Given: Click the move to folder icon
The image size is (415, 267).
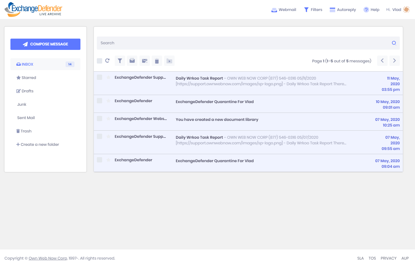Looking at the screenshot, I should (x=169, y=61).
